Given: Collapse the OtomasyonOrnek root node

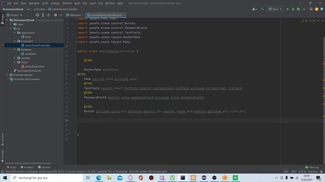Looking at the screenshot, I should coord(7,20).
